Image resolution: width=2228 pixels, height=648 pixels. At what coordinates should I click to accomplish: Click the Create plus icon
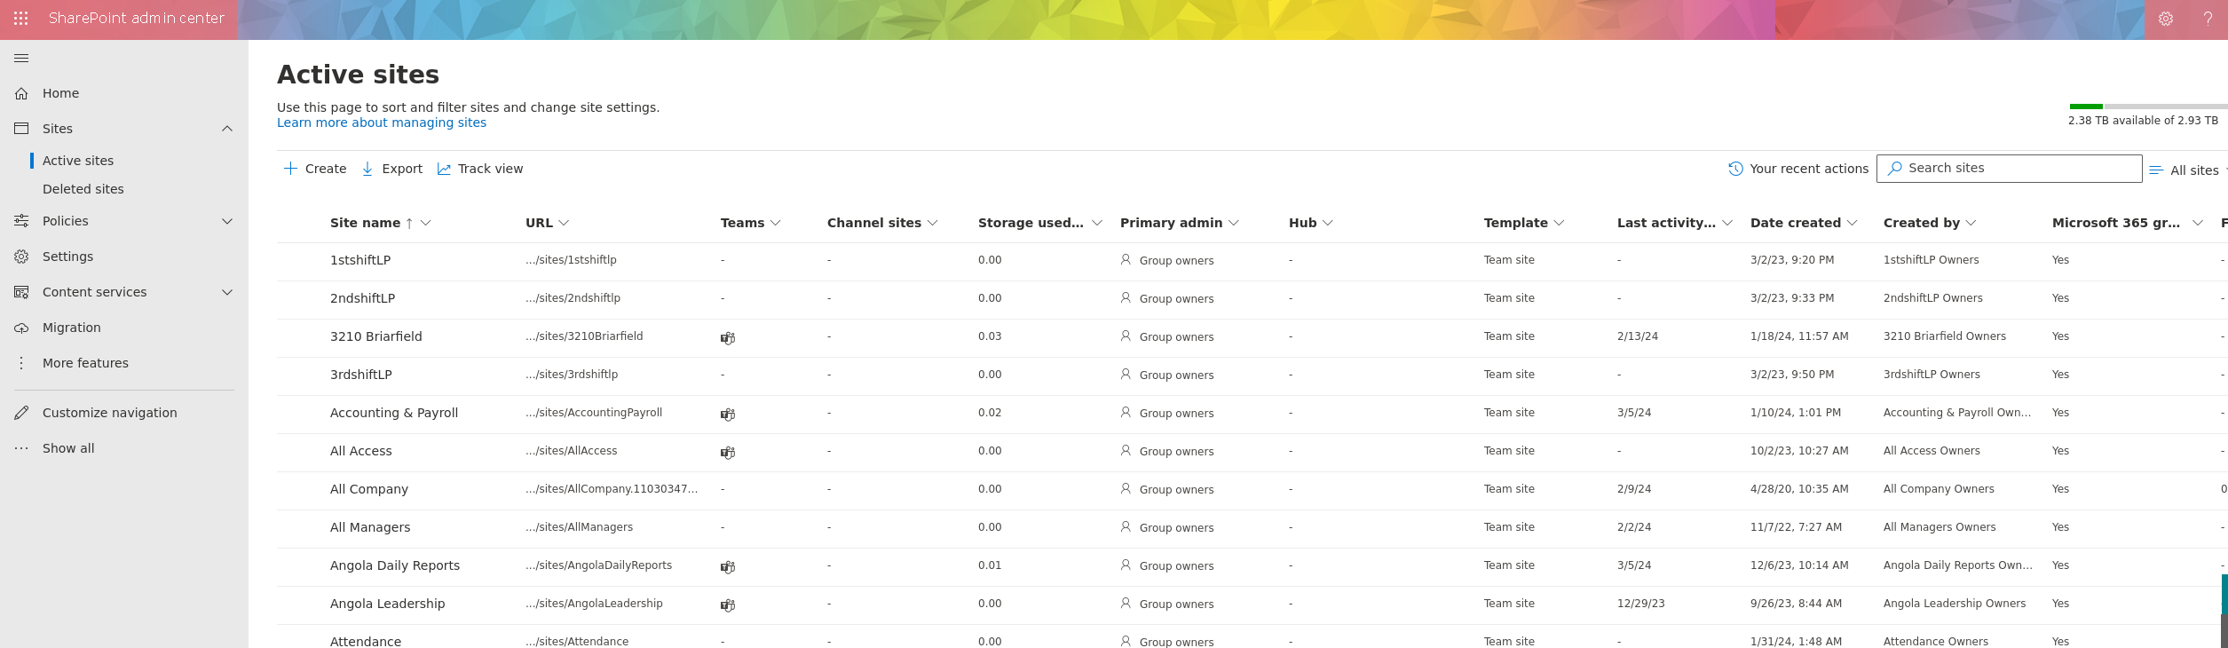(x=290, y=168)
